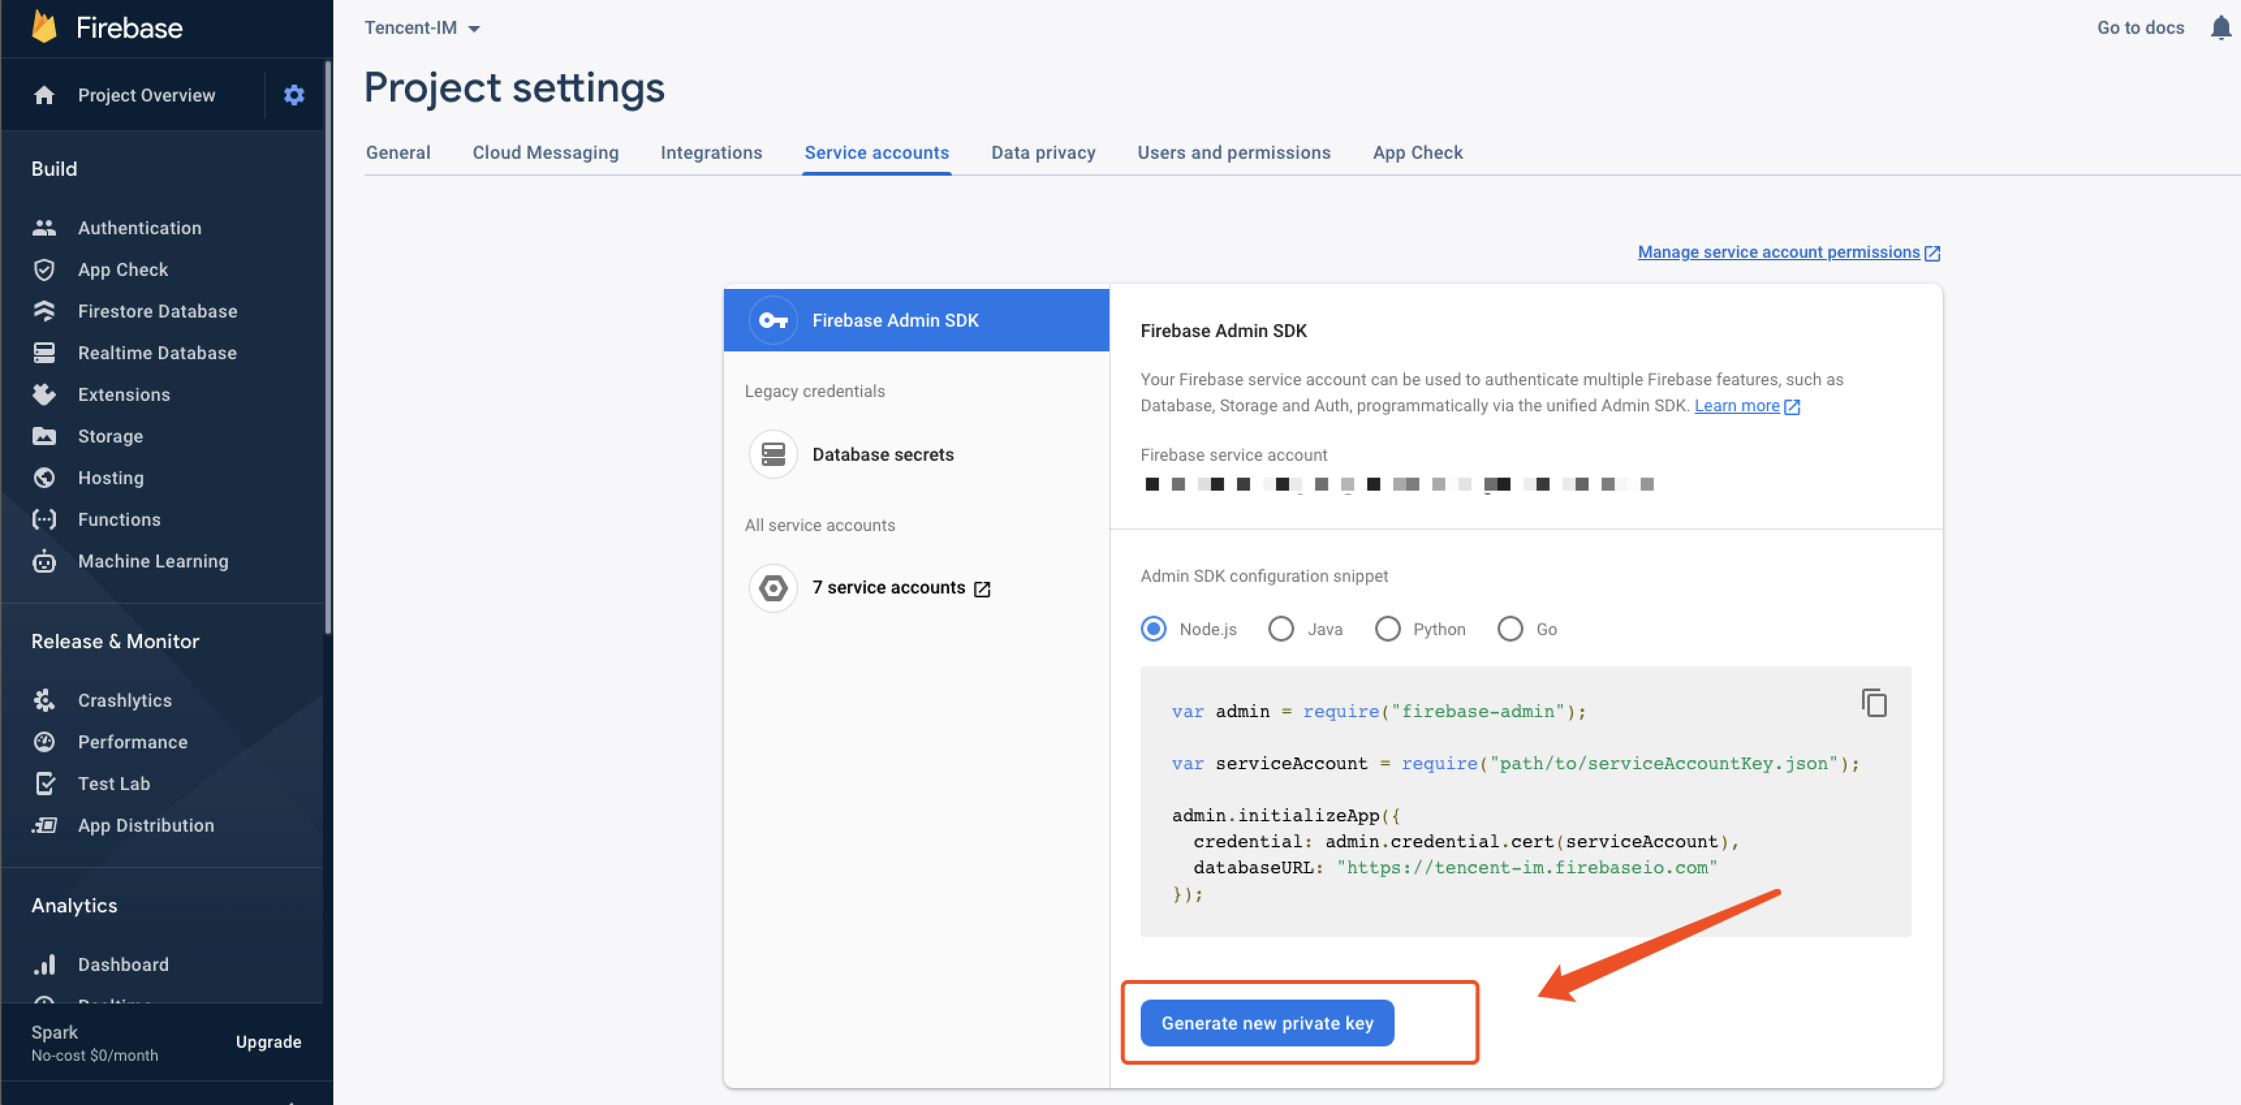Click the Firebase Admin SDK key icon
The height and width of the screenshot is (1105, 2241).
(773, 321)
